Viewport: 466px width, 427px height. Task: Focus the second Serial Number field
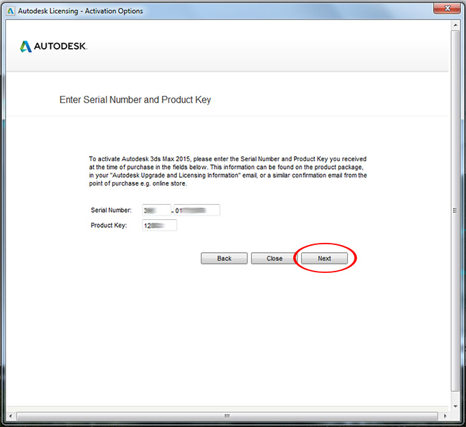click(x=196, y=210)
